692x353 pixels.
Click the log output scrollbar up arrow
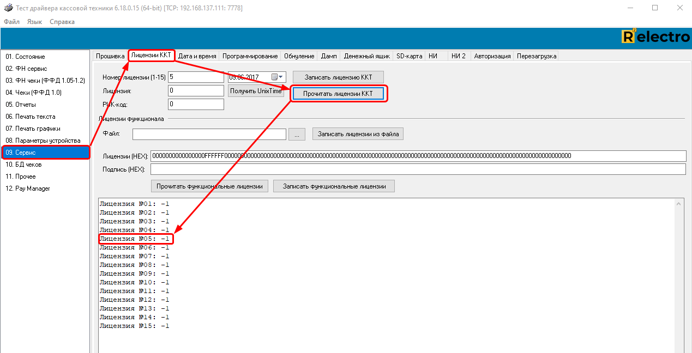point(679,204)
